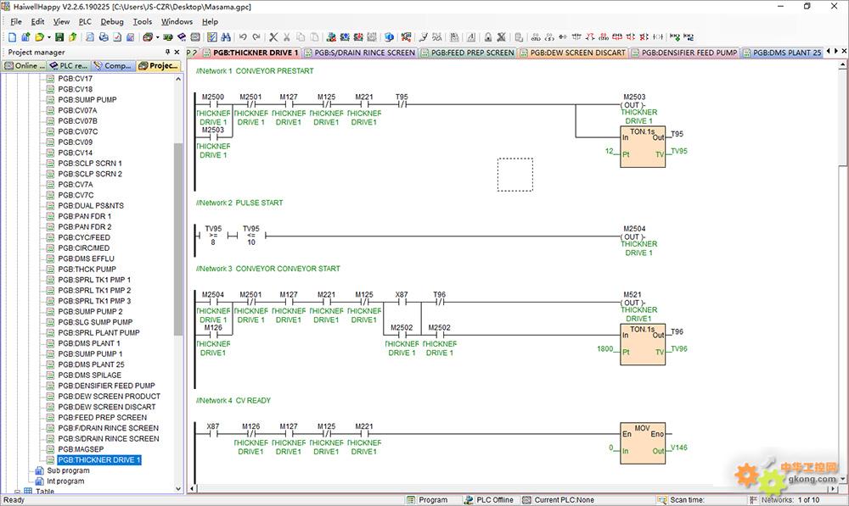Switch to the Online panel tab
This screenshot has height=506, width=849.
tap(24, 65)
